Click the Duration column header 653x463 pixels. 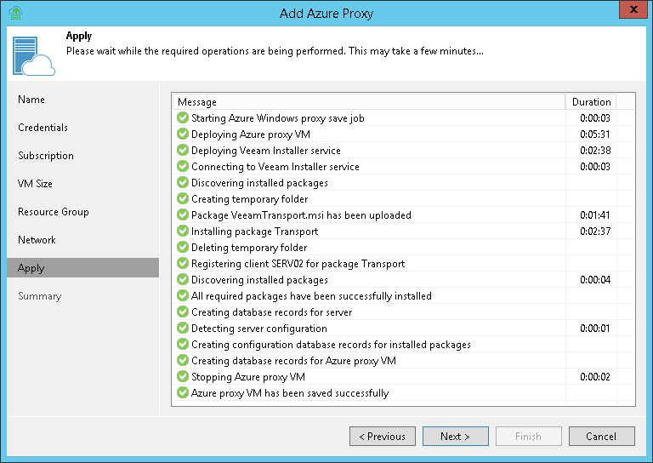click(591, 102)
